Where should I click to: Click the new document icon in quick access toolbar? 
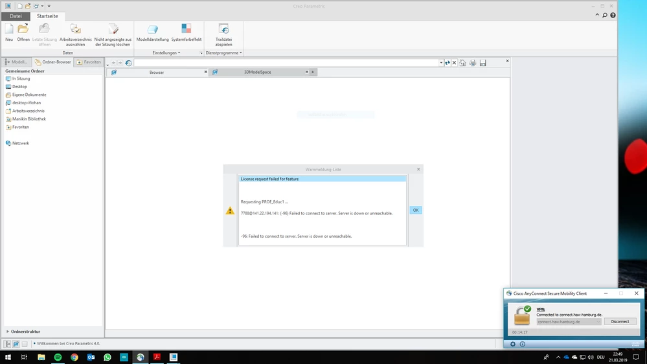pyautogui.click(x=19, y=6)
